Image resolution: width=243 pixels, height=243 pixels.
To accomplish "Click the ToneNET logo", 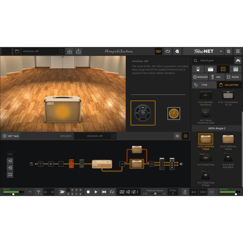I will 203,51.
